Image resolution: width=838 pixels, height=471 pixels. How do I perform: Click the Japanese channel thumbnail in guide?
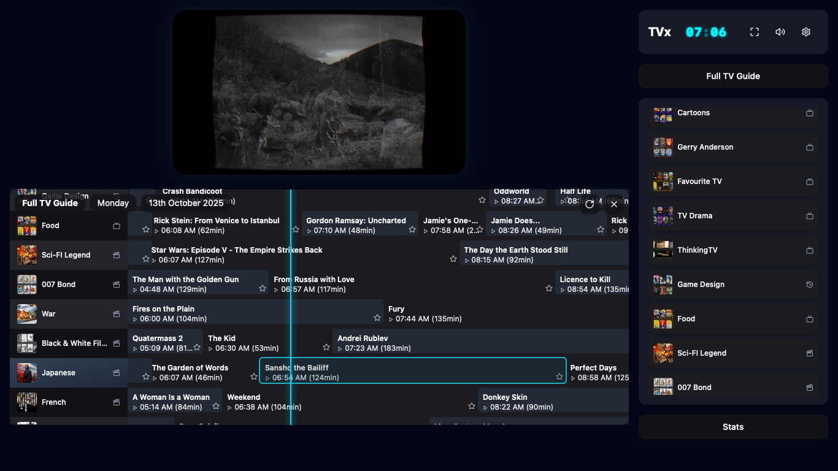tap(27, 373)
